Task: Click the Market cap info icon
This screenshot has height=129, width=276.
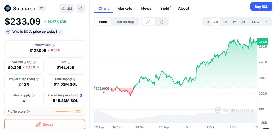Action: [x=53, y=45]
